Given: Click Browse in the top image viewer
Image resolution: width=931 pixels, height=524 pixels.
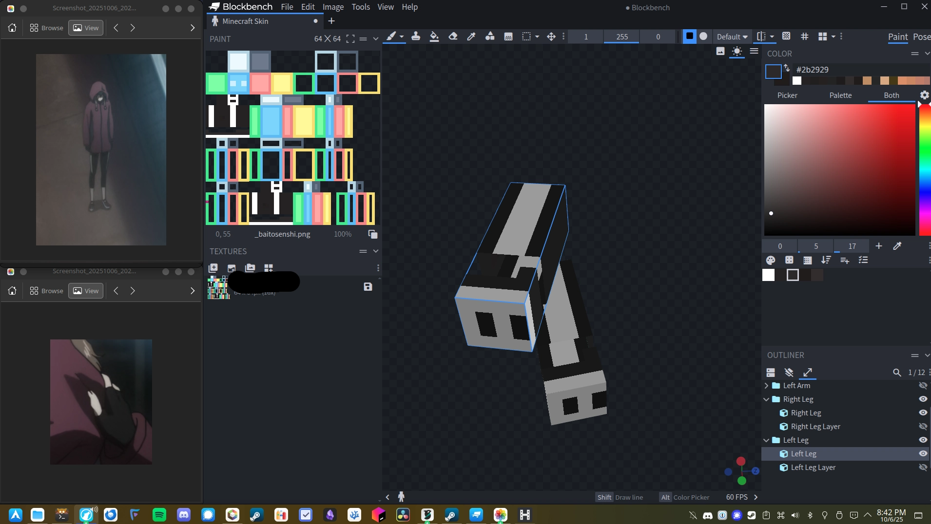Looking at the screenshot, I should click(47, 28).
